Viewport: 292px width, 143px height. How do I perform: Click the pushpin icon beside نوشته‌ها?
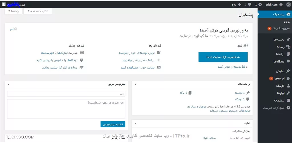point(288,39)
